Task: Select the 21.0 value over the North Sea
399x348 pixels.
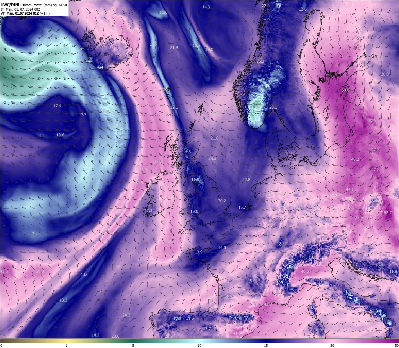Action: (x=214, y=138)
